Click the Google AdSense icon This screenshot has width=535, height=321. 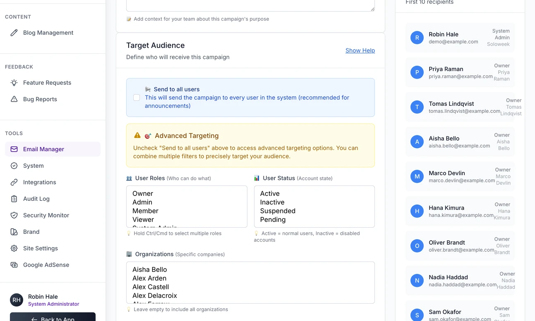point(14,265)
